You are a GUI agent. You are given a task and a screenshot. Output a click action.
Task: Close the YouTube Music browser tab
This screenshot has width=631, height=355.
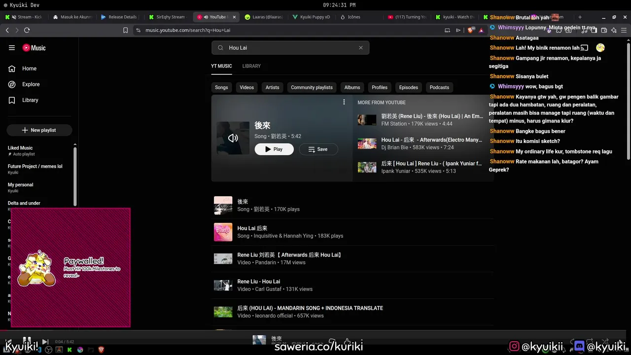[x=234, y=17]
